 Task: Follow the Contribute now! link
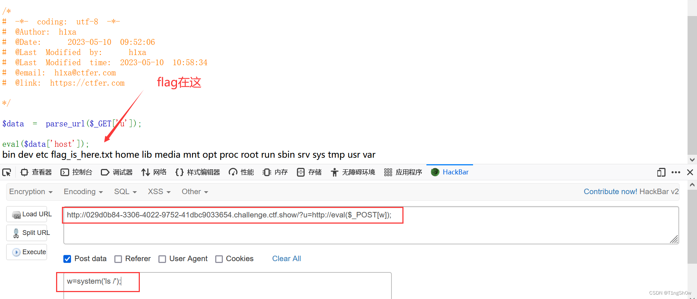point(610,192)
